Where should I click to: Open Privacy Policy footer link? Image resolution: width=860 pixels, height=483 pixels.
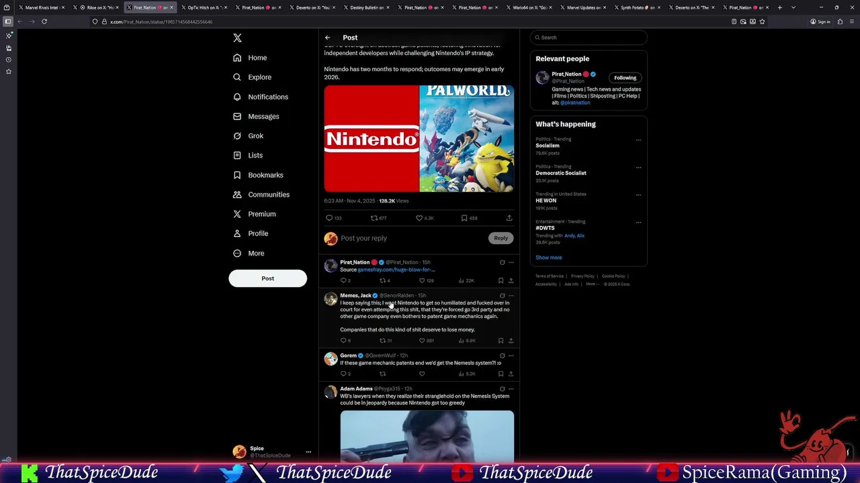[583, 276]
